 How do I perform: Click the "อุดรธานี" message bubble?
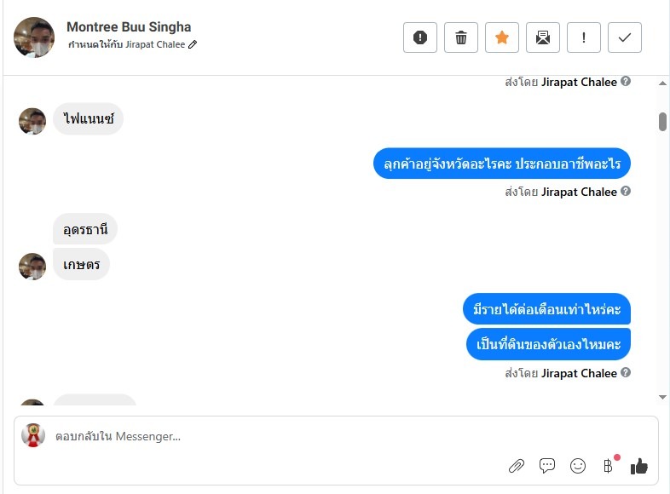[85, 229]
